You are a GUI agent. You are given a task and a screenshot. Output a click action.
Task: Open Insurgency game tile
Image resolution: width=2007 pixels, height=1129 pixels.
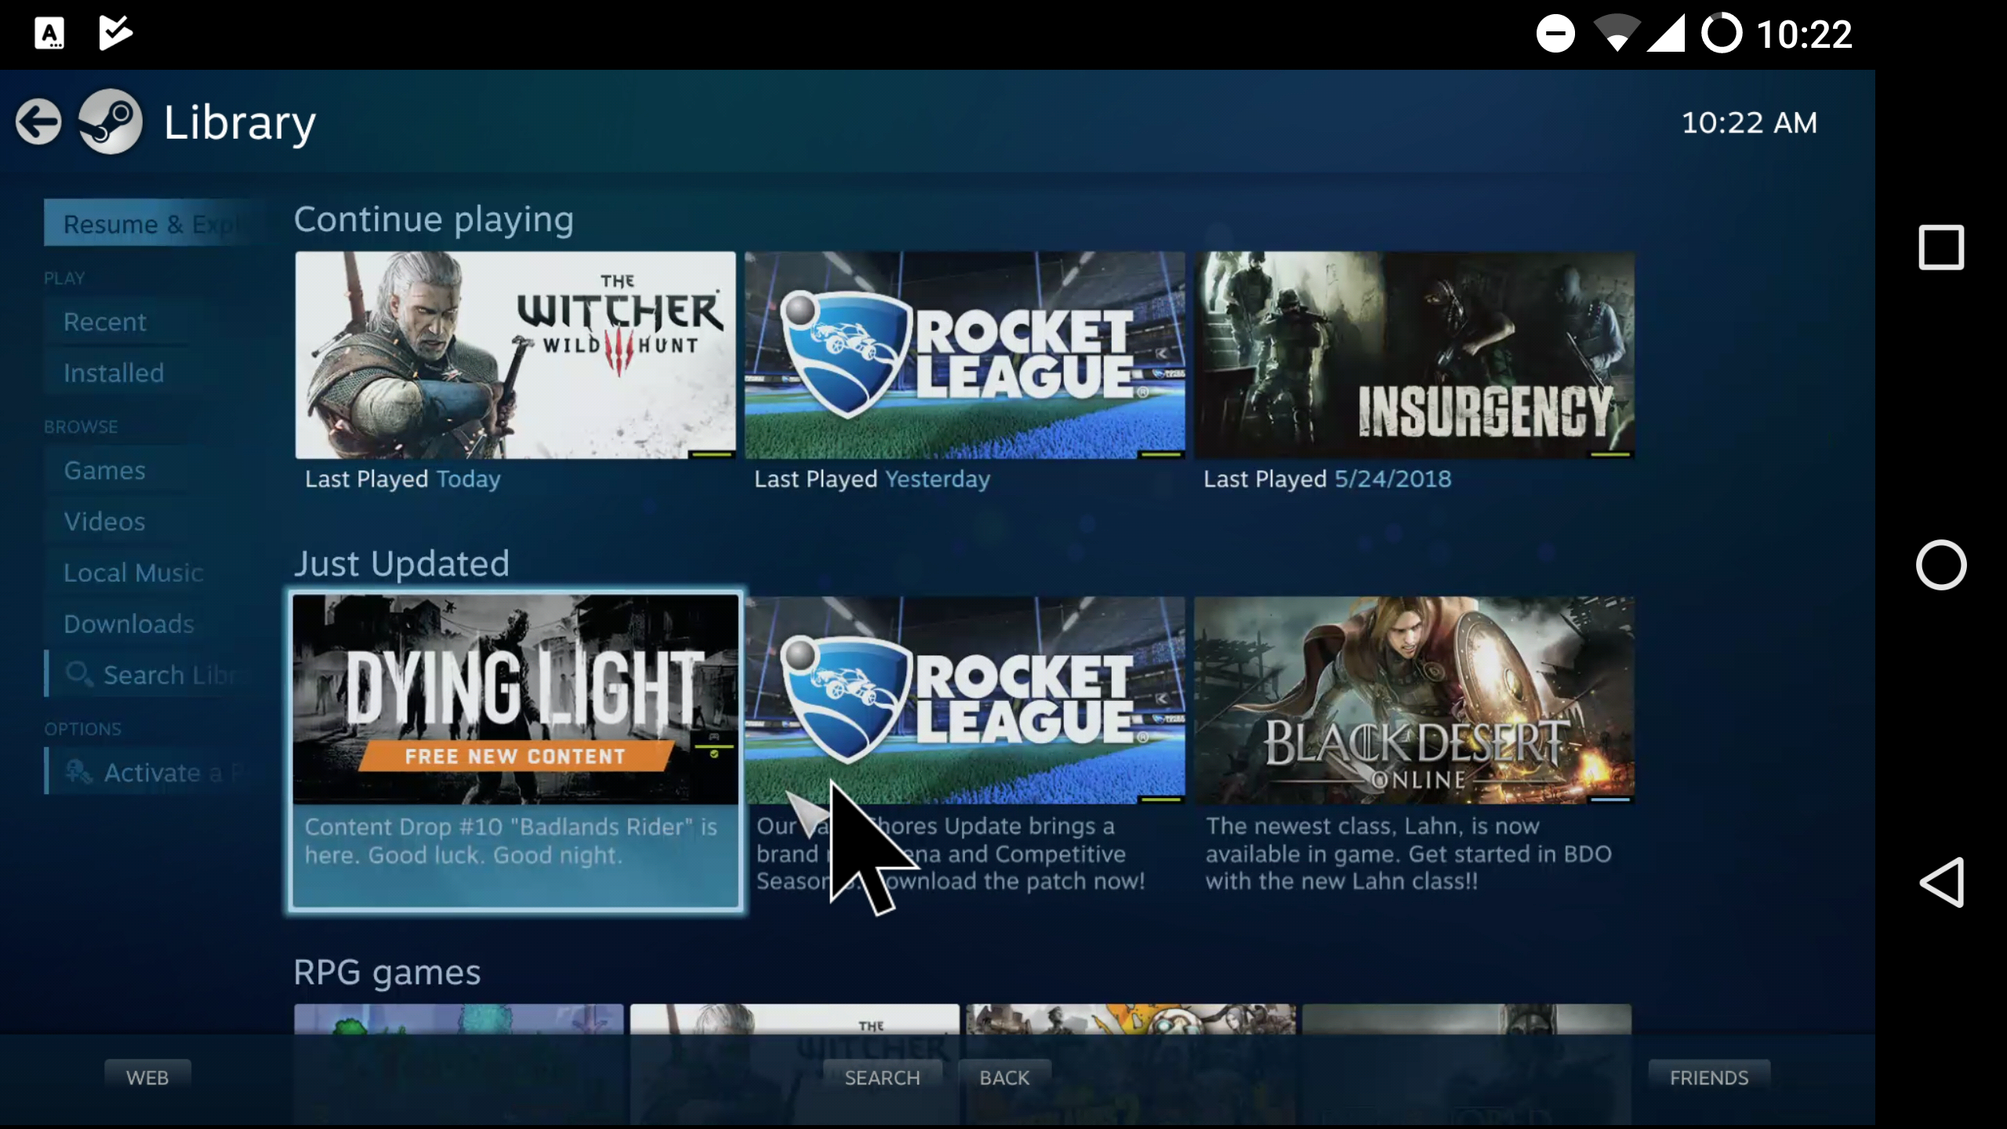pos(1414,355)
